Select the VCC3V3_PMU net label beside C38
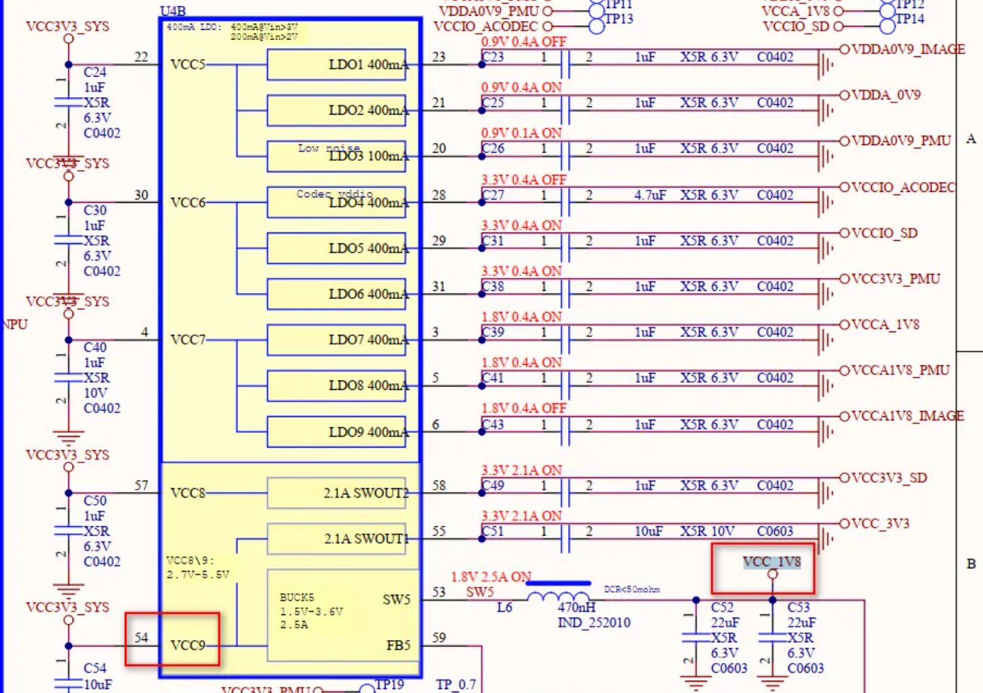This screenshot has width=983, height=693. 896,279
